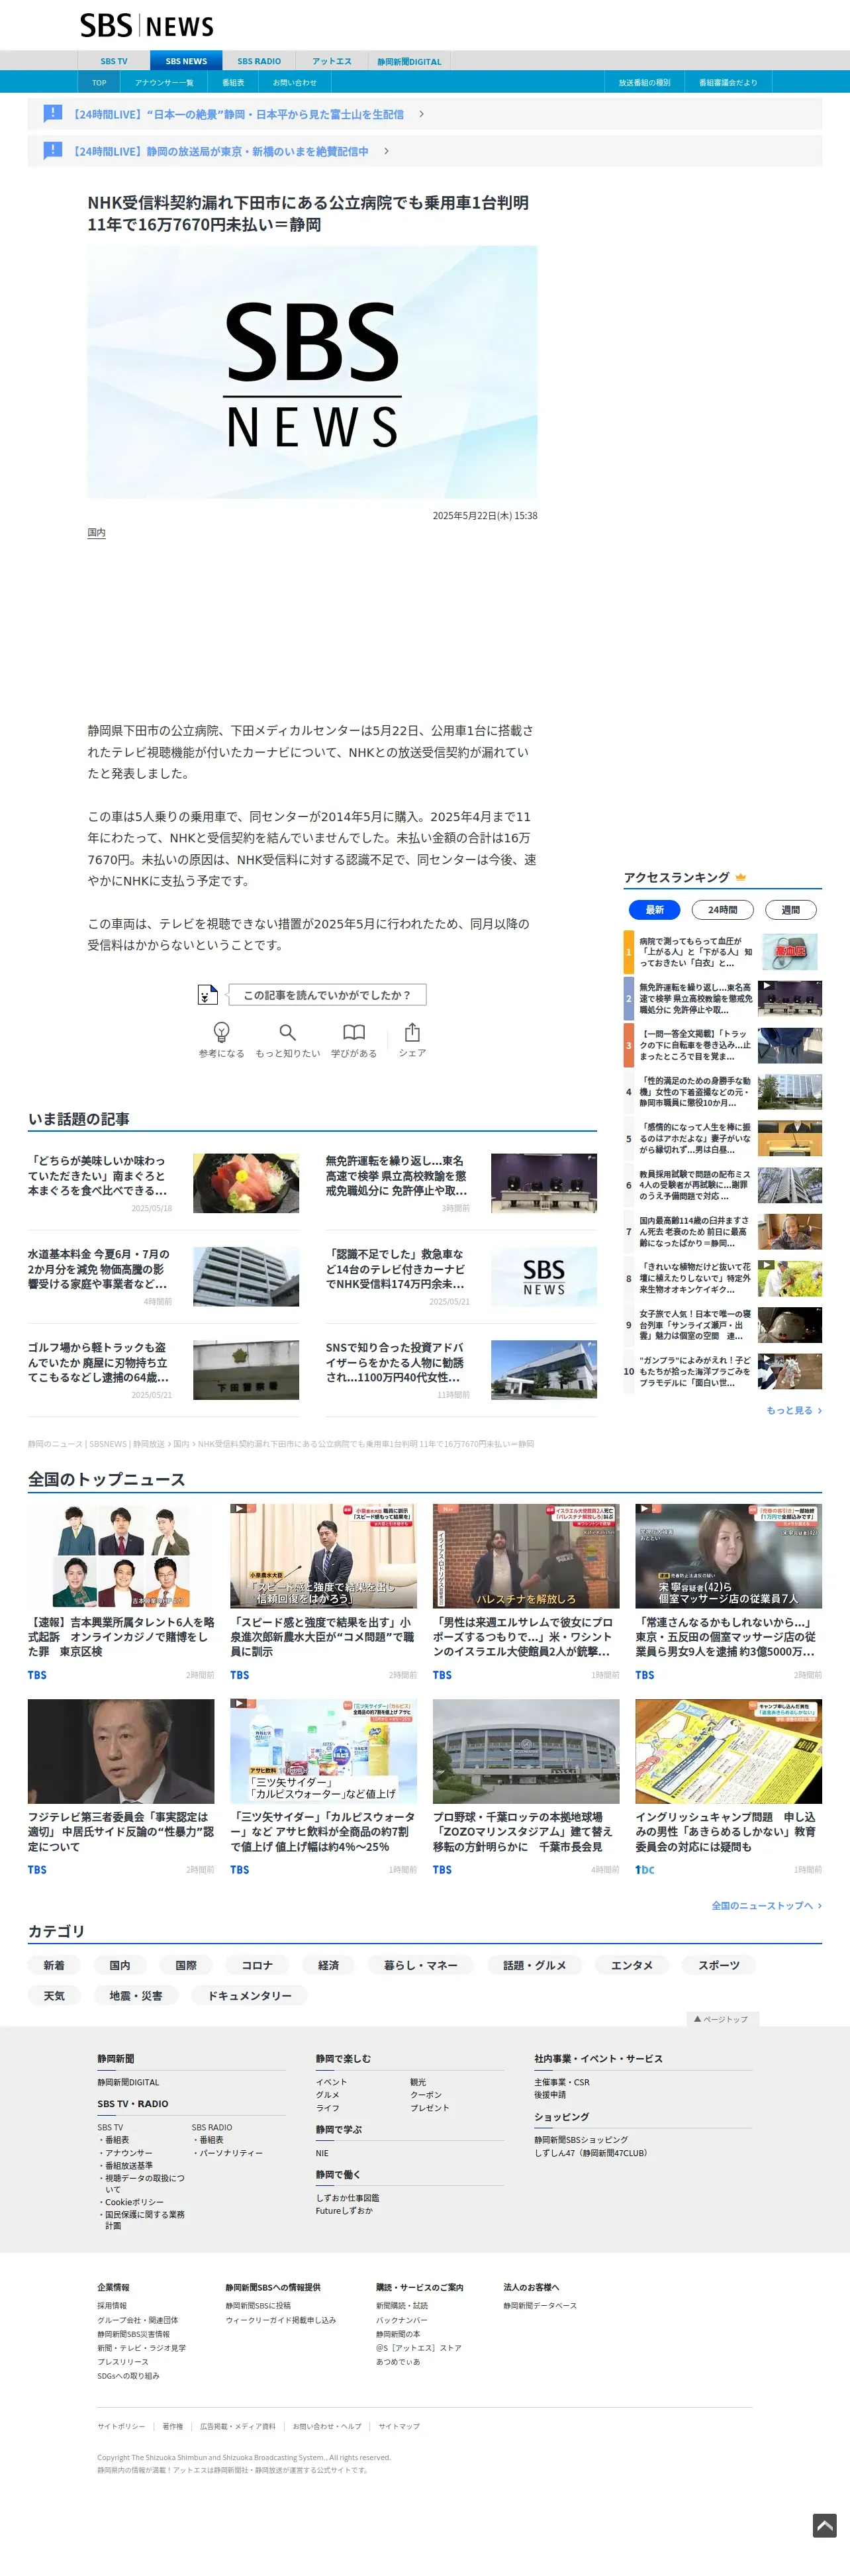Viewport: 850px width, 2576px height.
Task: Open 静岡新聞SBSショッピング footer link
Action: point(581,2139)
